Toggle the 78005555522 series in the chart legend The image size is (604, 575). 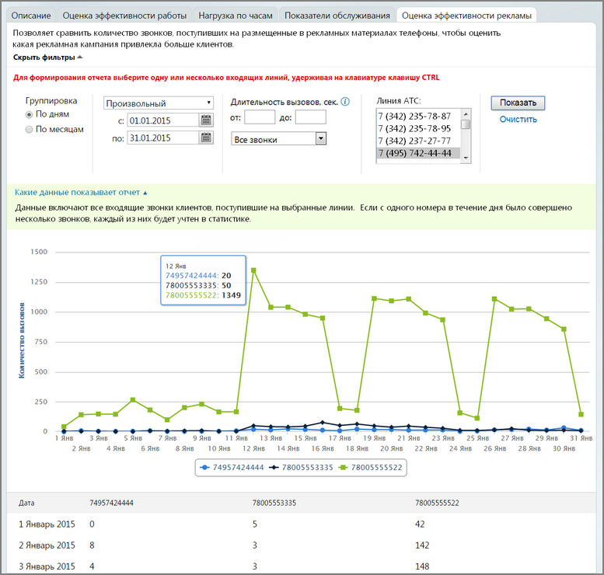pyautogui.click(x=370, y=468)
